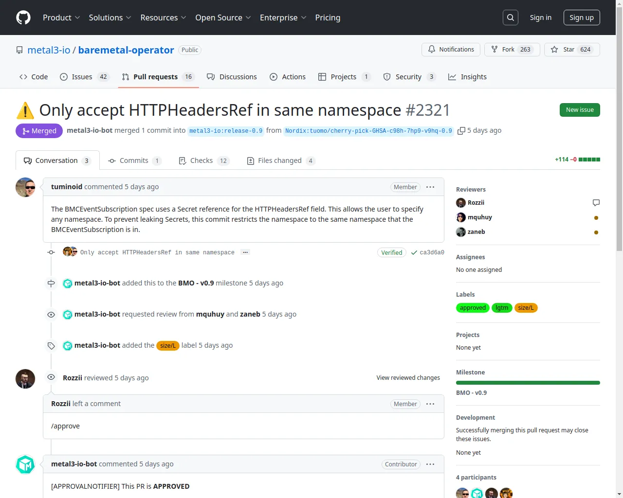Switch to the Checks tab
The width and height of the screenshot is (623, 498).
pos(204,160)
